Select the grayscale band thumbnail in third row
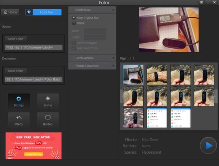Viewport: 219px width, 166px height. pos(133,118)
